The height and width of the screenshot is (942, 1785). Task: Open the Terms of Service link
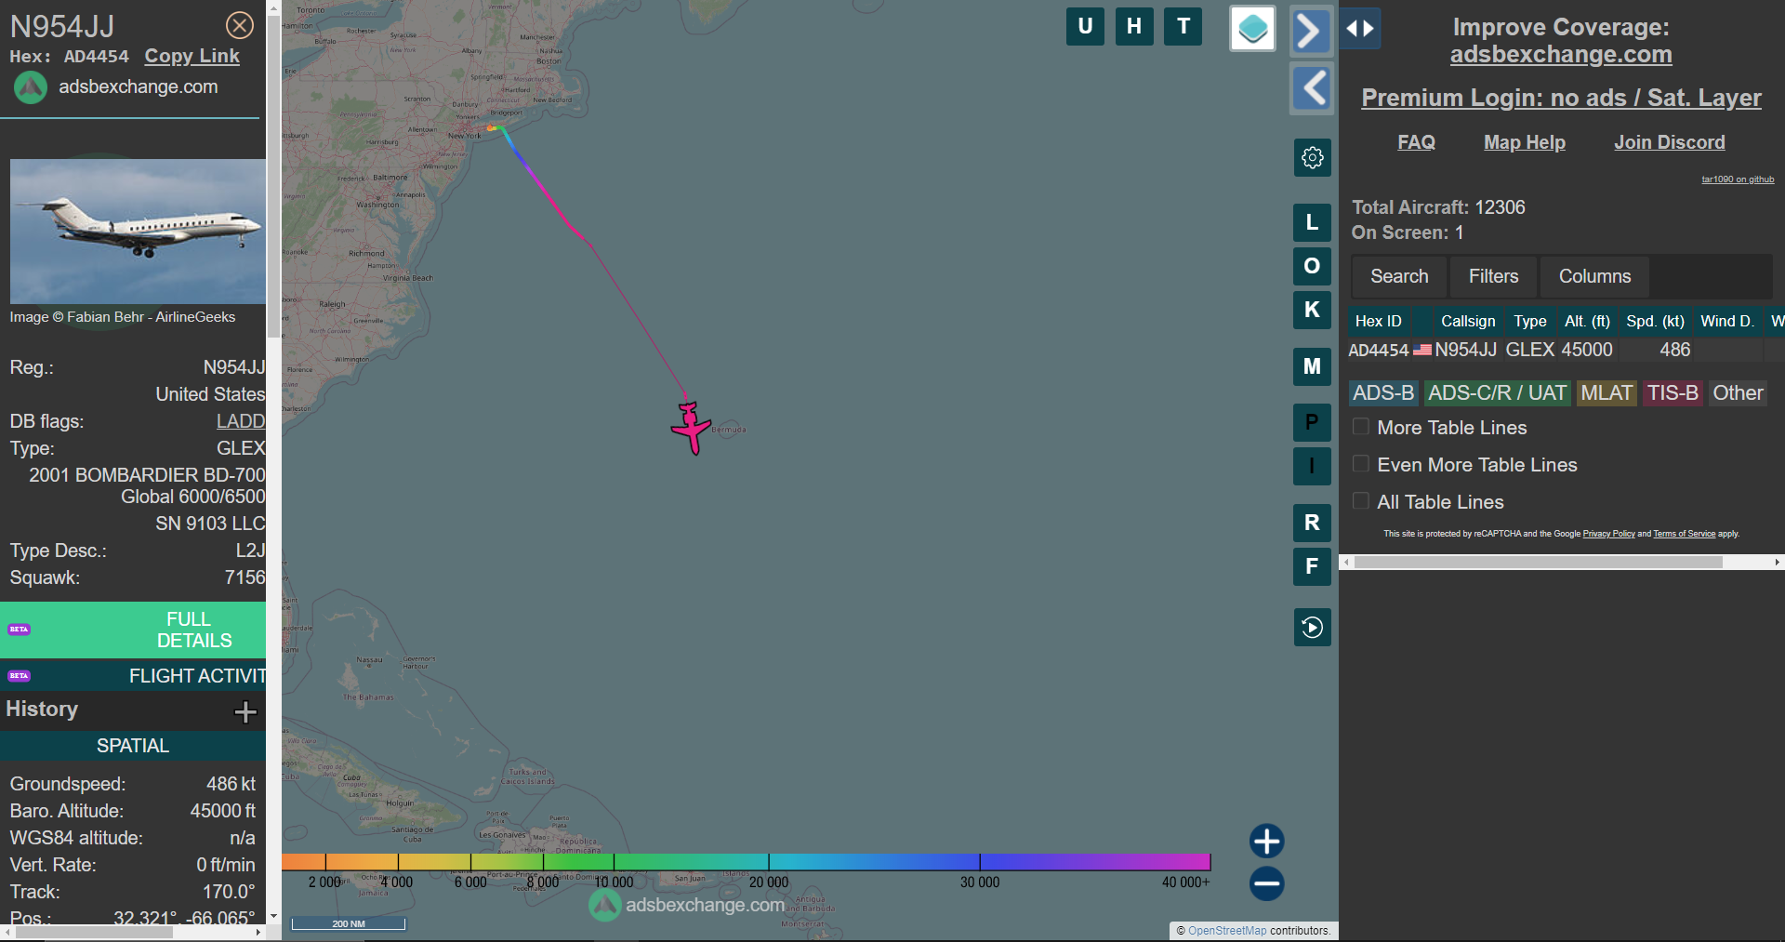[1684, 534]
